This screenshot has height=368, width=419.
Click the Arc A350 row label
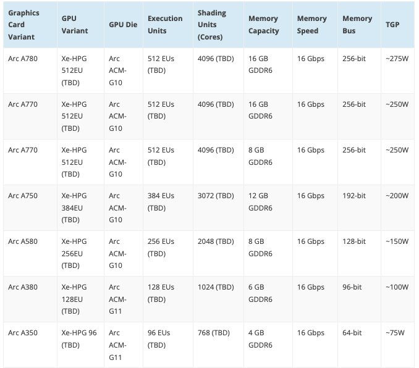tap(23, 332)
